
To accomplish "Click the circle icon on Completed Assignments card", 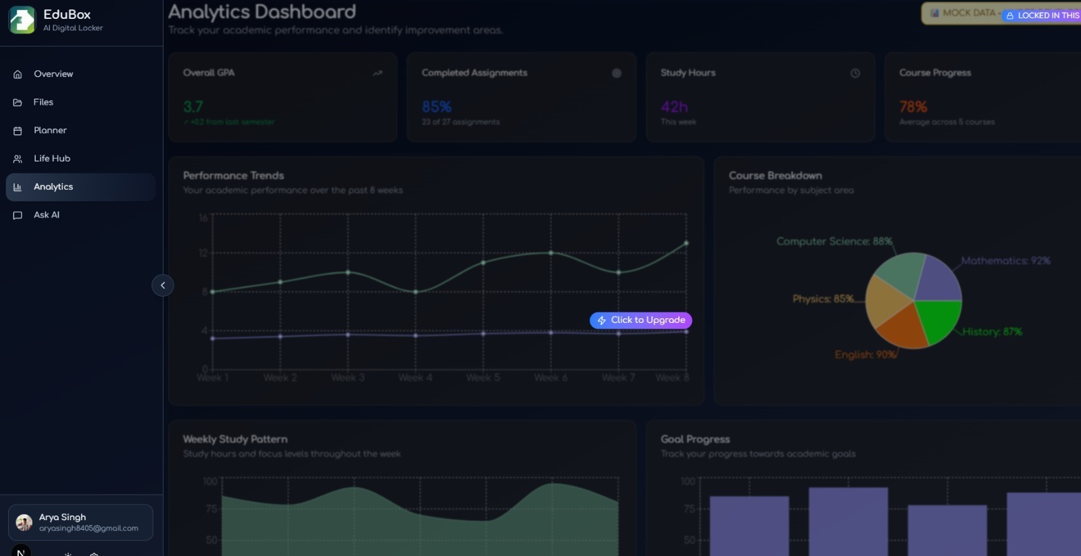I will (x=617, y=73).
